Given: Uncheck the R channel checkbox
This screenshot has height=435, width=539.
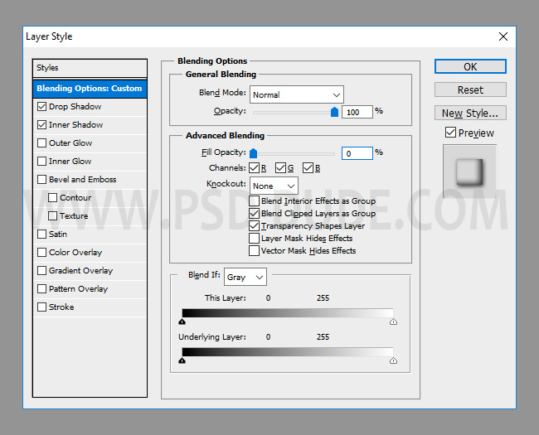Looking at the screenshot, I should 254,168.
